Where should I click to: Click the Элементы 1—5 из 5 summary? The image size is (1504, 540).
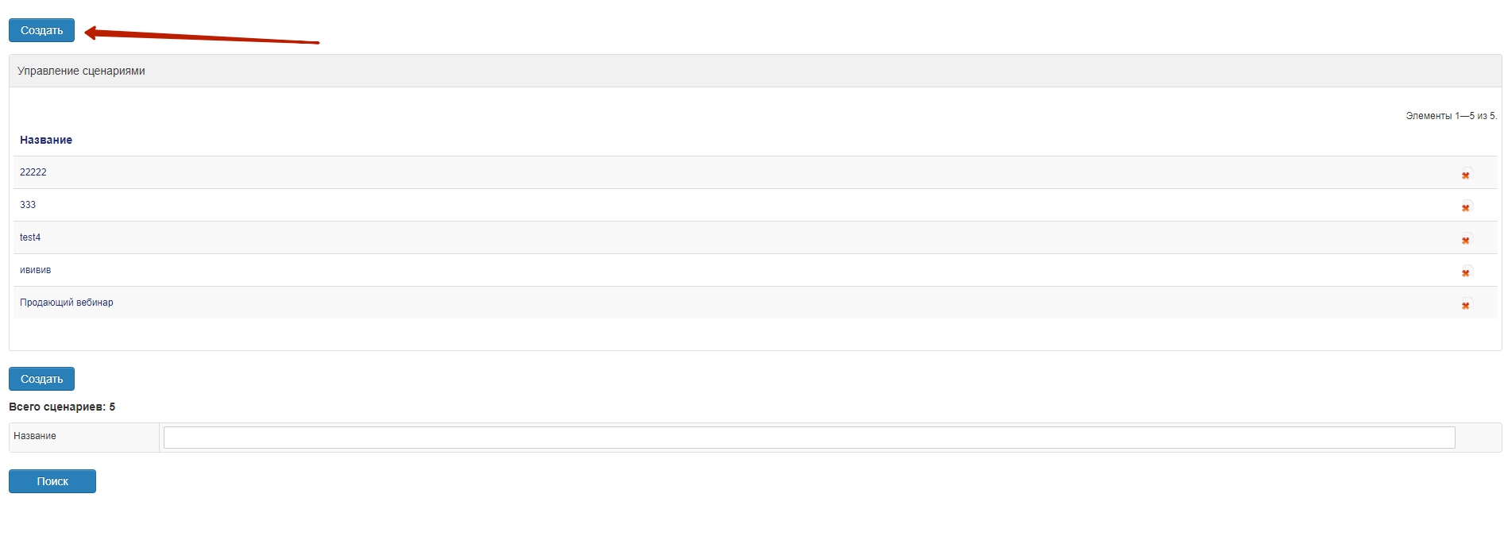[1451, 116]
